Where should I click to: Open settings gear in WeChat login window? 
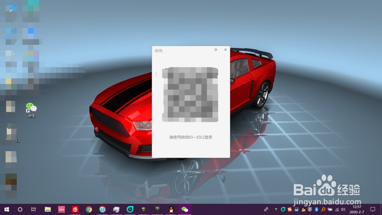pos(215,50)
